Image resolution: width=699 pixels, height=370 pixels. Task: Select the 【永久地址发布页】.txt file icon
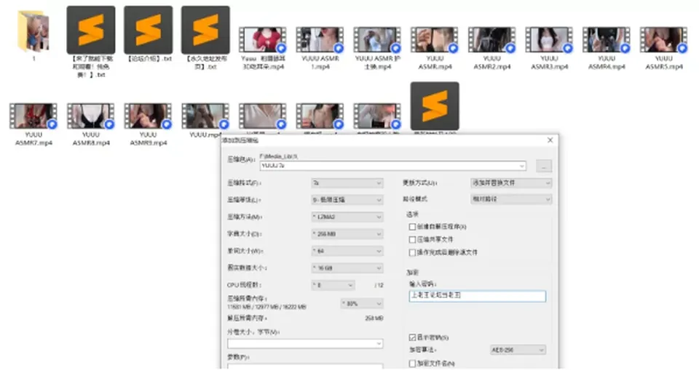205,30
